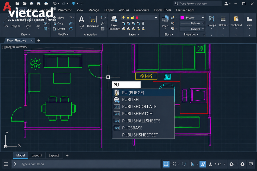
Task: Save the drawing with the Save icon
Action: pyautogui.click(x=31, y=3)
